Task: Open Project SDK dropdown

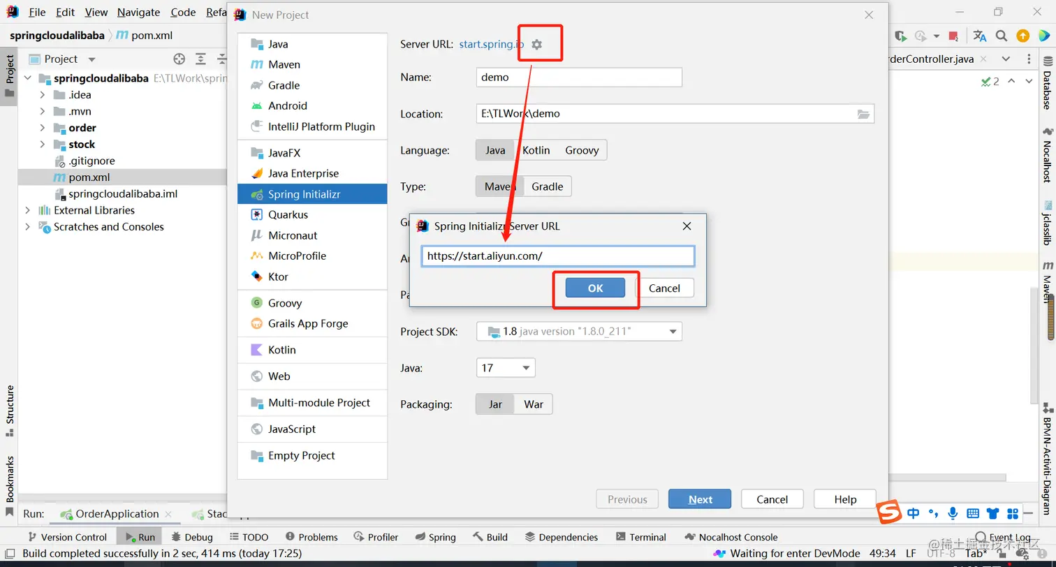Action: [579, 331]
